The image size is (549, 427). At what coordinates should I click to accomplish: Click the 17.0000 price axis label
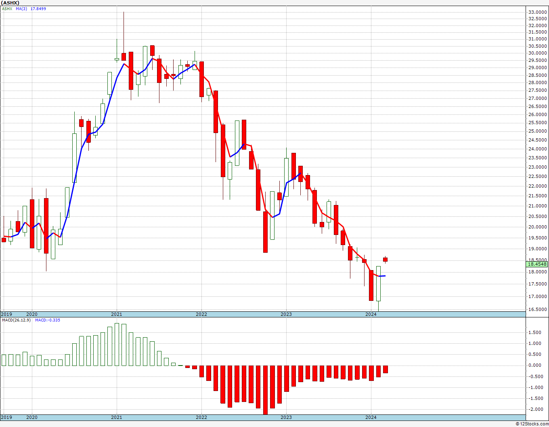click(538, 296)
